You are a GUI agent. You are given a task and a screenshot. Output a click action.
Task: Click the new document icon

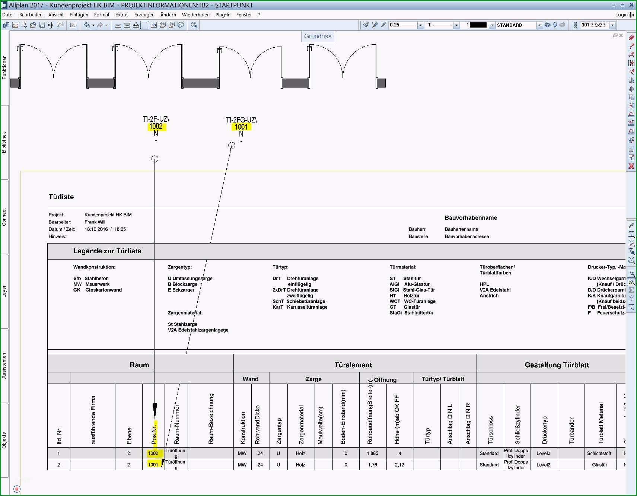(x=24, y=25)
